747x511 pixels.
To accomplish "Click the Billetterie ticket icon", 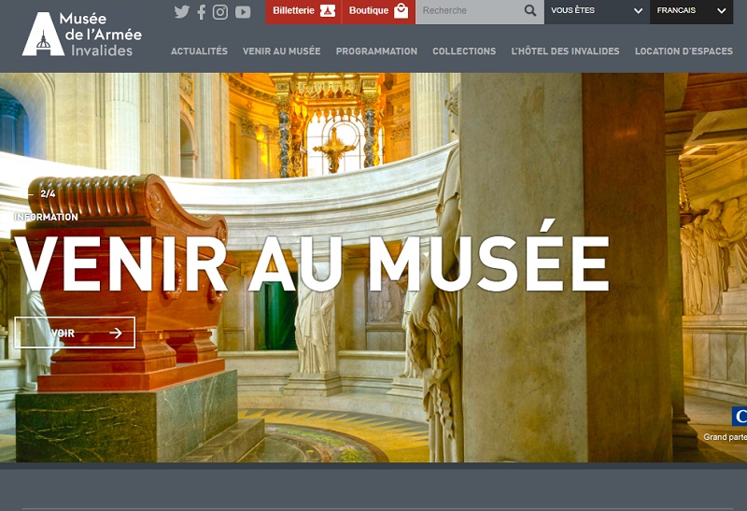I will point(327,11).
